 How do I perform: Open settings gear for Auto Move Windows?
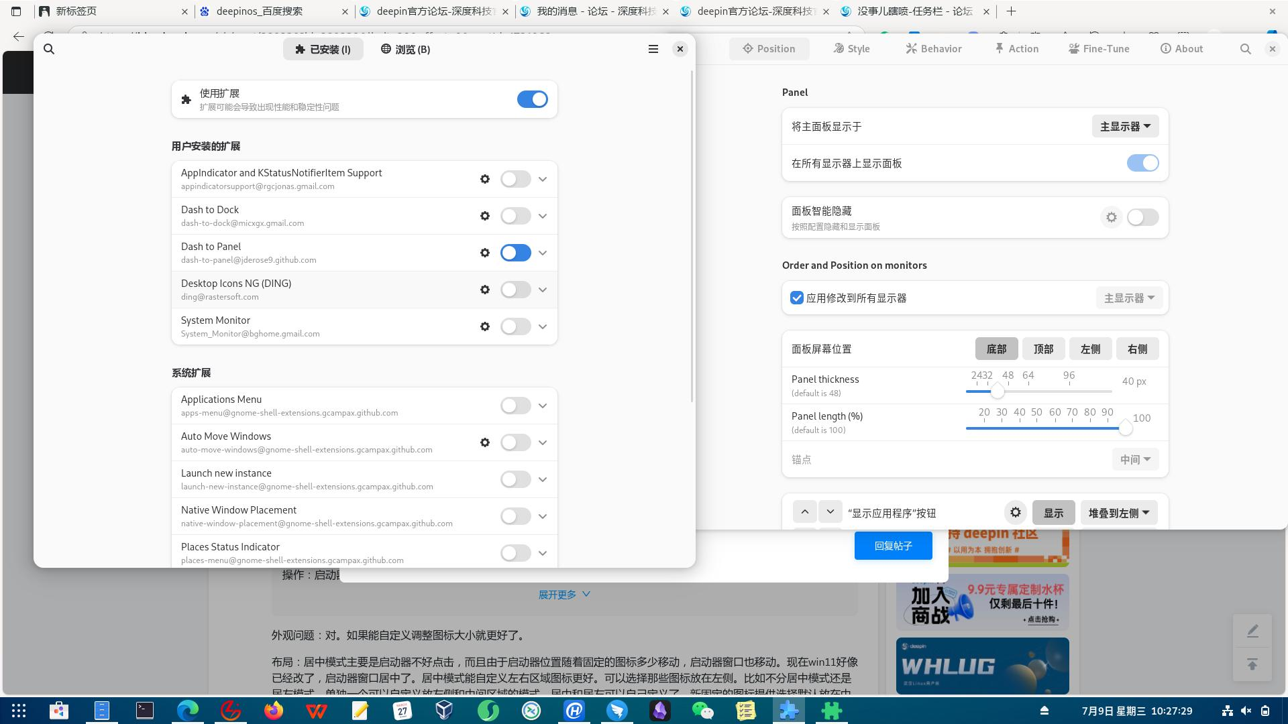pyautogui.click(x=485, y=442)
